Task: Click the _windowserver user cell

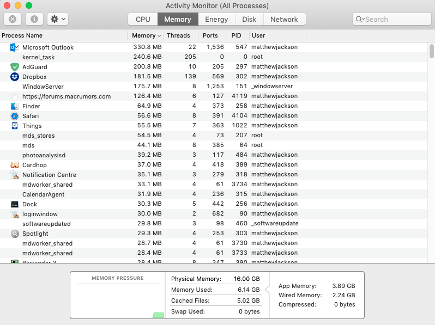Action: 272,86
